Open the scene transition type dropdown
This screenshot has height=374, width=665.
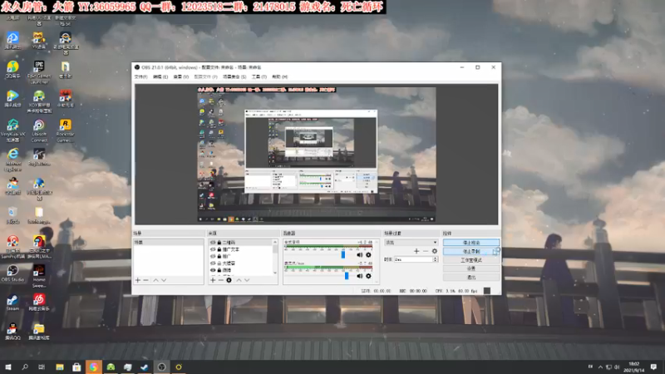[x=411, y=243]
